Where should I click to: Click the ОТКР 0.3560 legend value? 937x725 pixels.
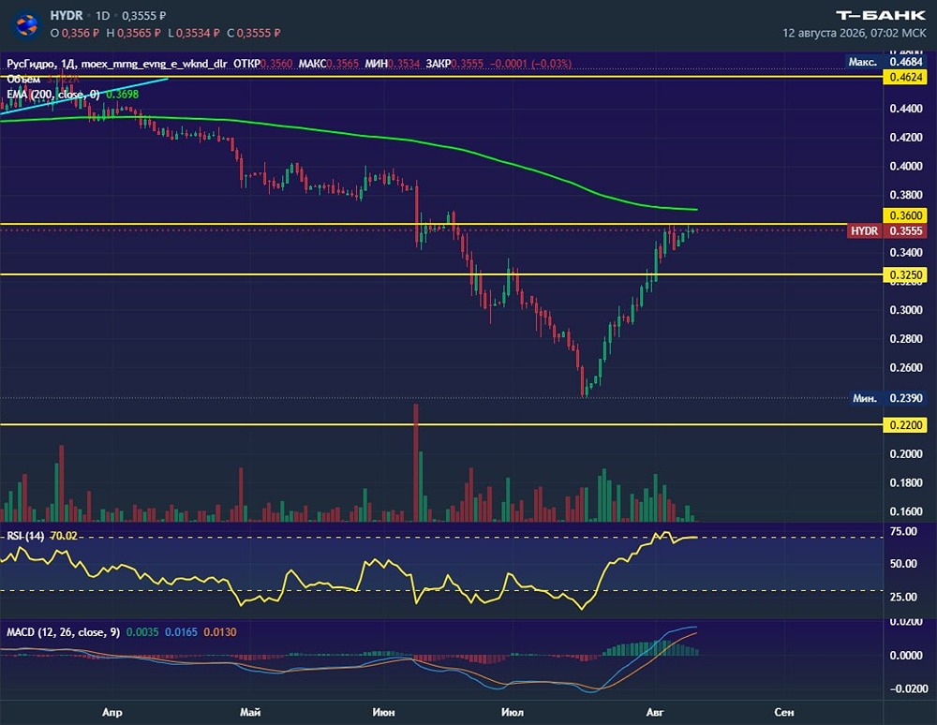[x=263, y=64]
